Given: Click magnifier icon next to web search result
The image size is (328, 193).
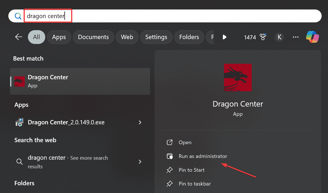Looking at the screenshot, I should tap(20, 161).
